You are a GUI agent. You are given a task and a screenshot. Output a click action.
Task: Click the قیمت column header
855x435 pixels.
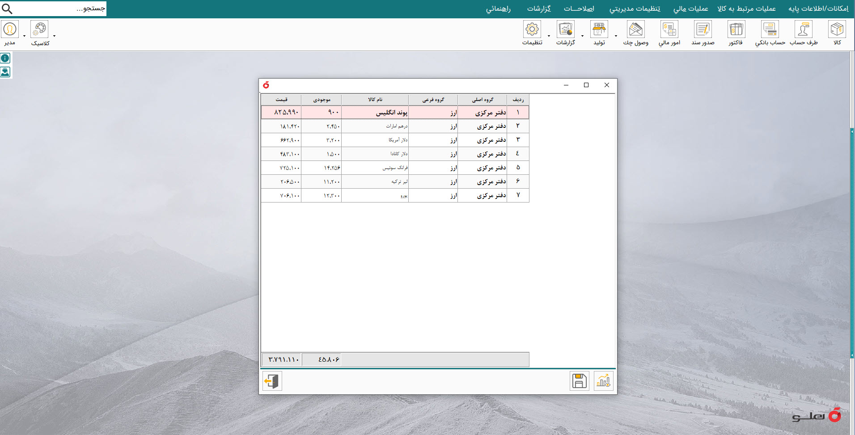[x=281, y=99]
